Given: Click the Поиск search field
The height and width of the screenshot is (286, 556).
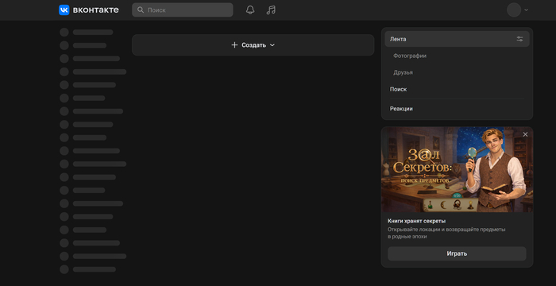Looking at the screenshot, I should 182,10.
